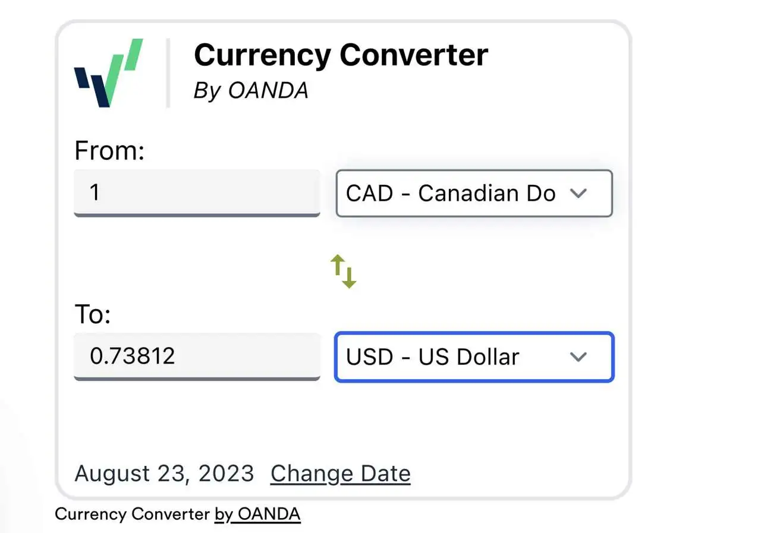Click the upward arrow of the swap icon
761x533 pixels.
(x=338, y=267)
